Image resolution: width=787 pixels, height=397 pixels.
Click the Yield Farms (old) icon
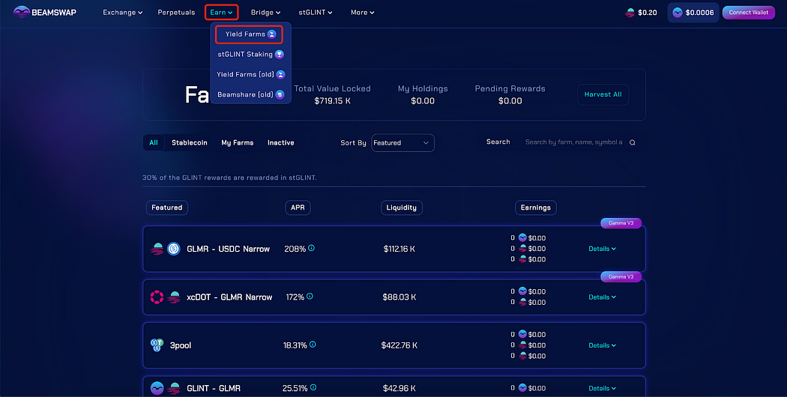click(280, 74)
